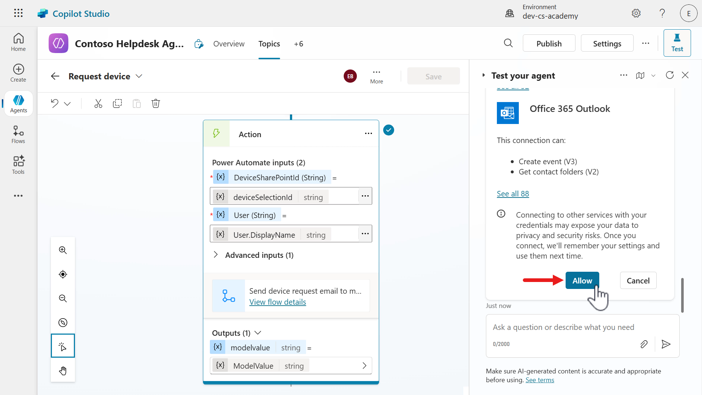Toggle the selection pointer tool
Screen dimensions: 702x395
pos(63,346)
